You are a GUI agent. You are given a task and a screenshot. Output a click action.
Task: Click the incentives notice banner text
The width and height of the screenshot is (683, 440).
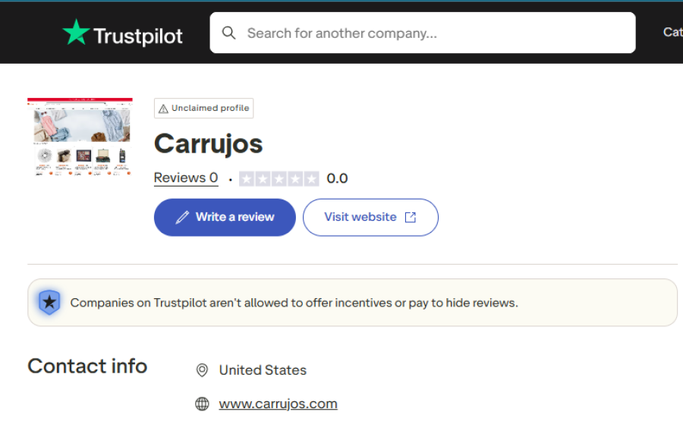pyautogui.click(x=294, y=303)
